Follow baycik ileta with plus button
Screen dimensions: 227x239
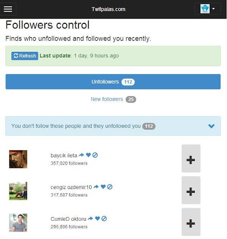[x=191, y=158]
